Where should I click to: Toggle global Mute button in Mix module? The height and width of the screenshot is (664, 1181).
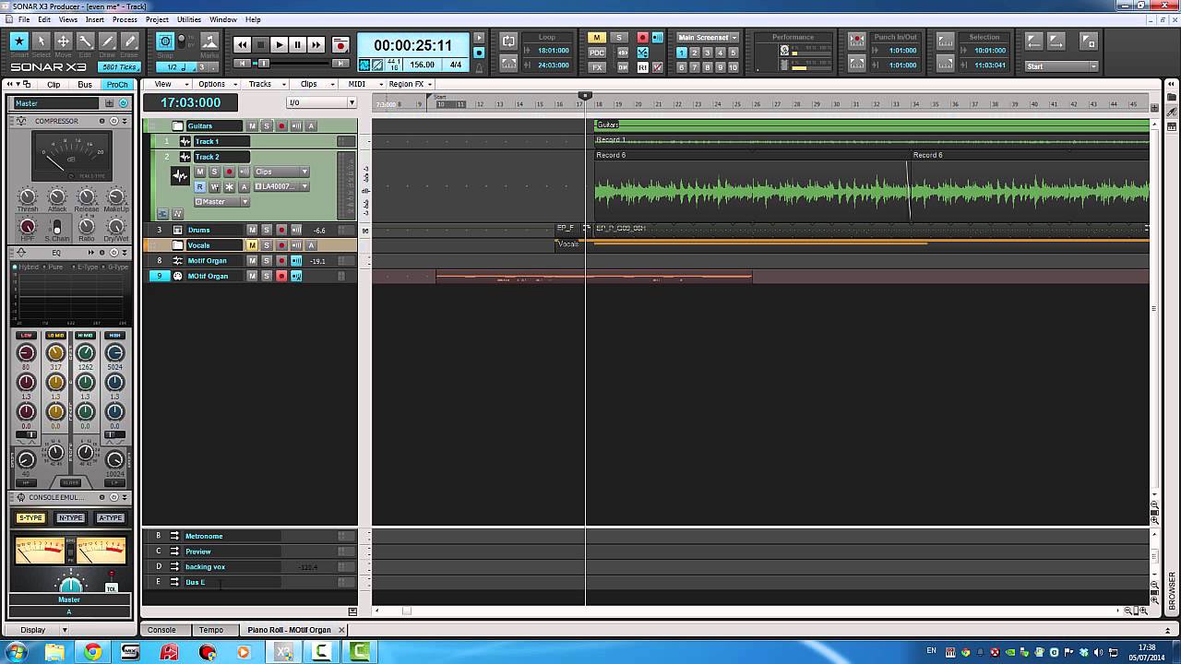coord(597,38)
